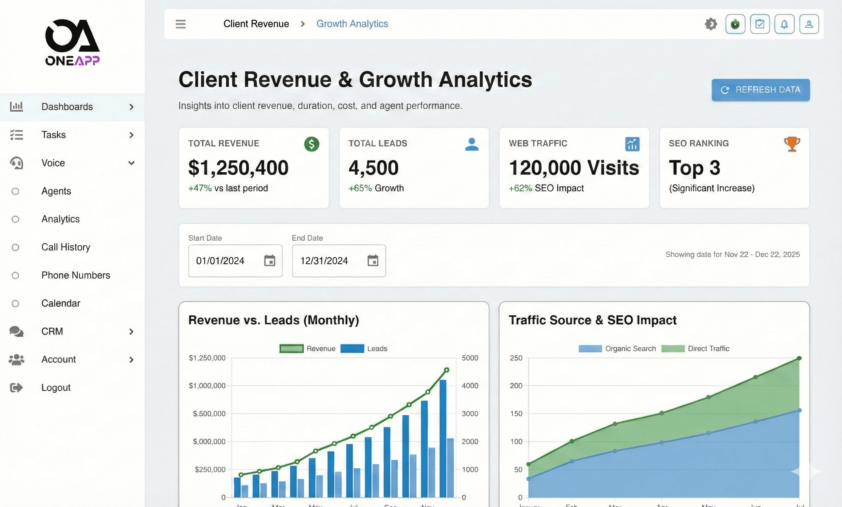Click the settings gear icon

(x=710, y=24)
